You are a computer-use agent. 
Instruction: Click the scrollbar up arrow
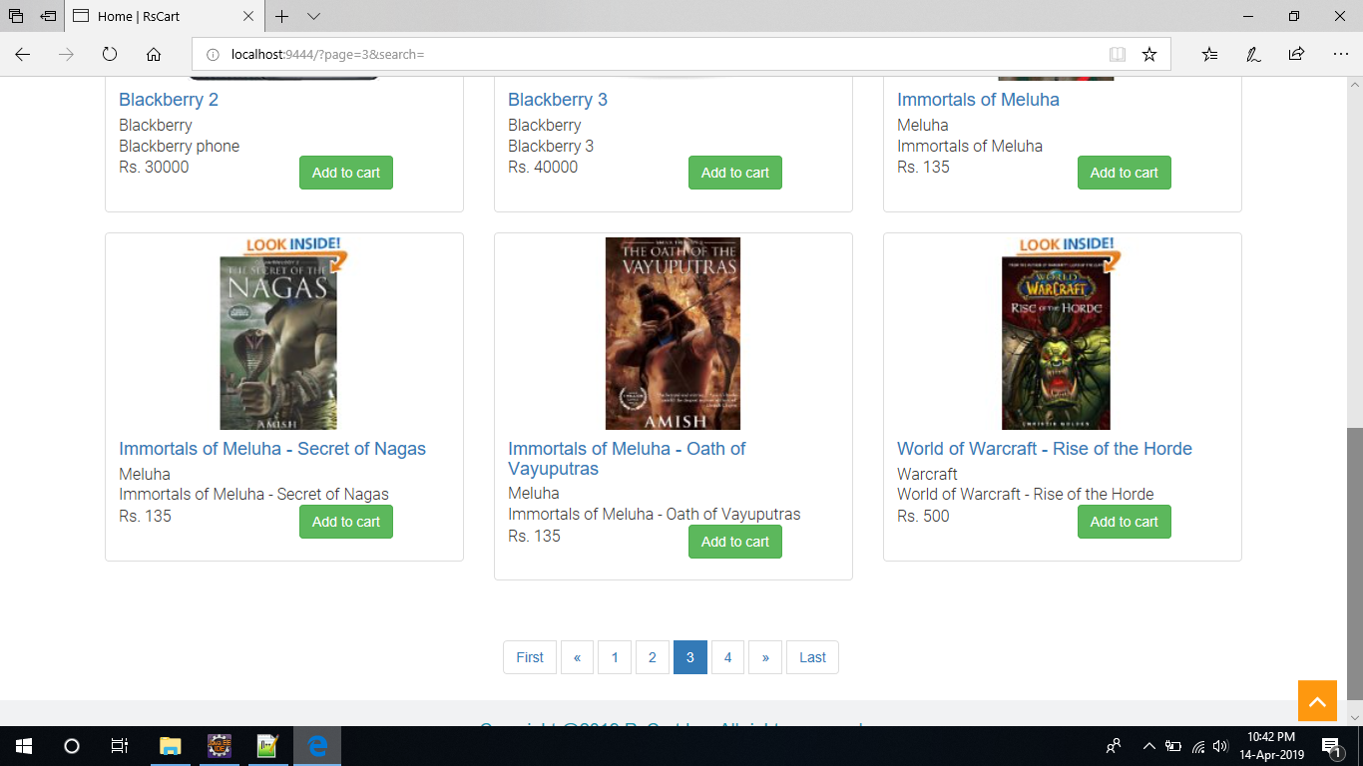1354,85
